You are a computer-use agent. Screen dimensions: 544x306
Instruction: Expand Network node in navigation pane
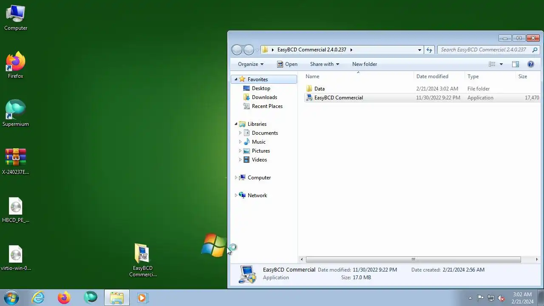(236, 195)
